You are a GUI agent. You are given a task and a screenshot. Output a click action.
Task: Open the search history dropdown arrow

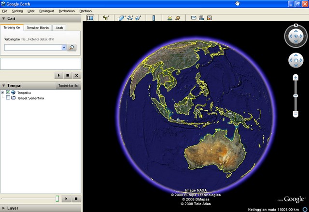[x=64, y=47]
